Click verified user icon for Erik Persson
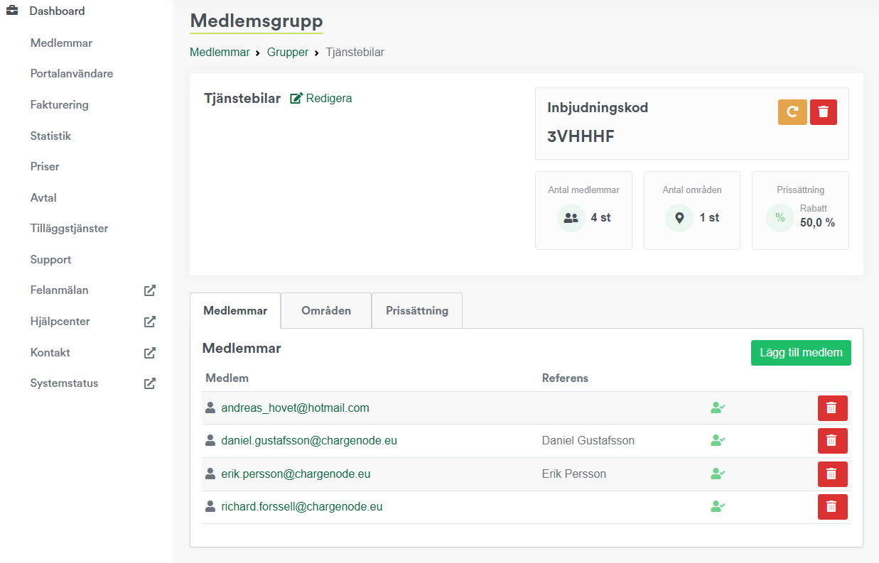This screenshot has height=563, width=879. (718, 474)
